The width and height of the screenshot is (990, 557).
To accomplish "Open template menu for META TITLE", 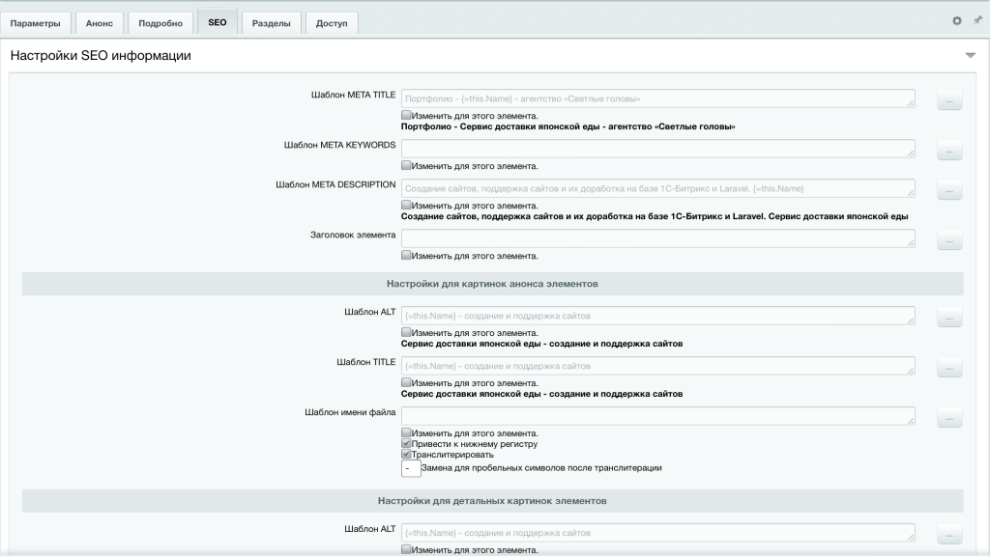I will 949,100.
